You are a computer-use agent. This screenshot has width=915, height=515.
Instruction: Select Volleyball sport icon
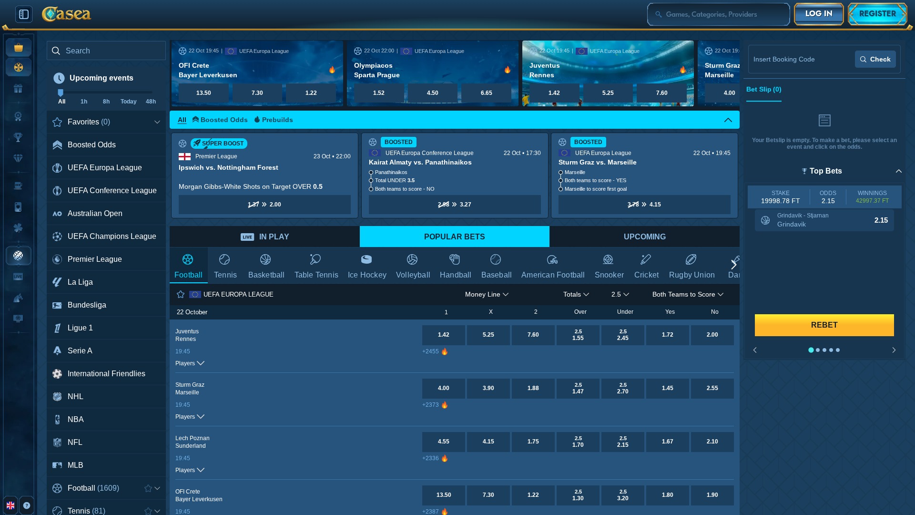coord(413,266)
